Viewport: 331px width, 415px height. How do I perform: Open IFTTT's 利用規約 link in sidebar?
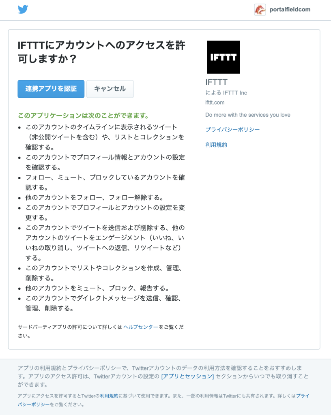[216, 145]
